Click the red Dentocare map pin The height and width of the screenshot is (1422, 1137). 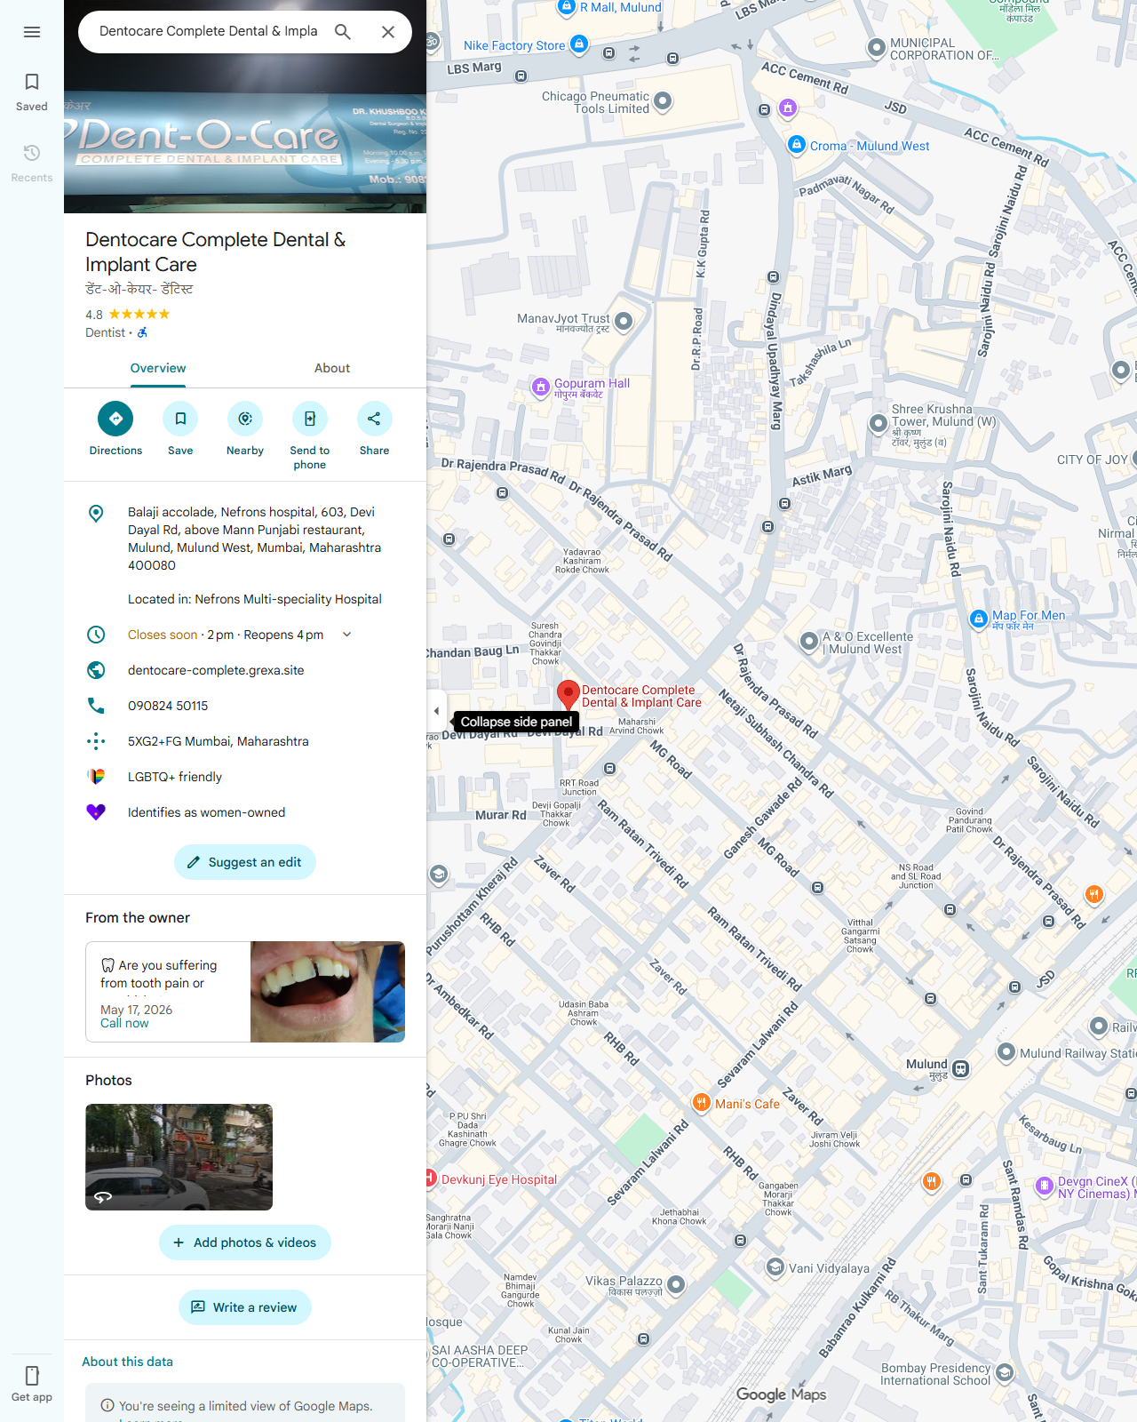pos(568,696)
